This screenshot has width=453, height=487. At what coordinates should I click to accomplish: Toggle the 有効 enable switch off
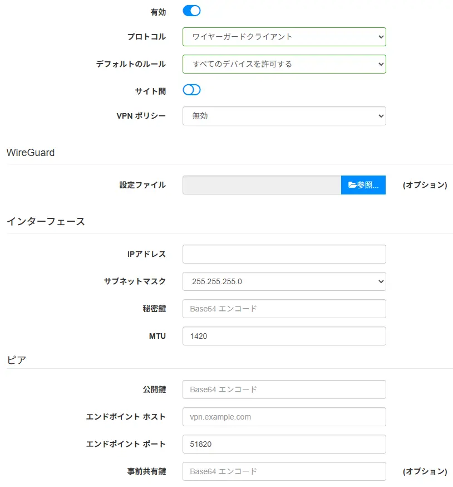point(191,11)
